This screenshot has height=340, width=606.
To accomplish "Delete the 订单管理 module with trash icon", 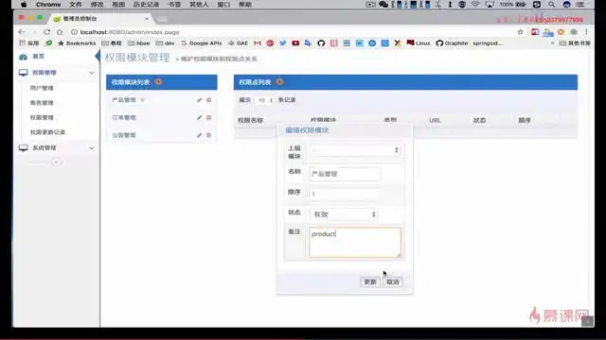I will coord(209,117).
